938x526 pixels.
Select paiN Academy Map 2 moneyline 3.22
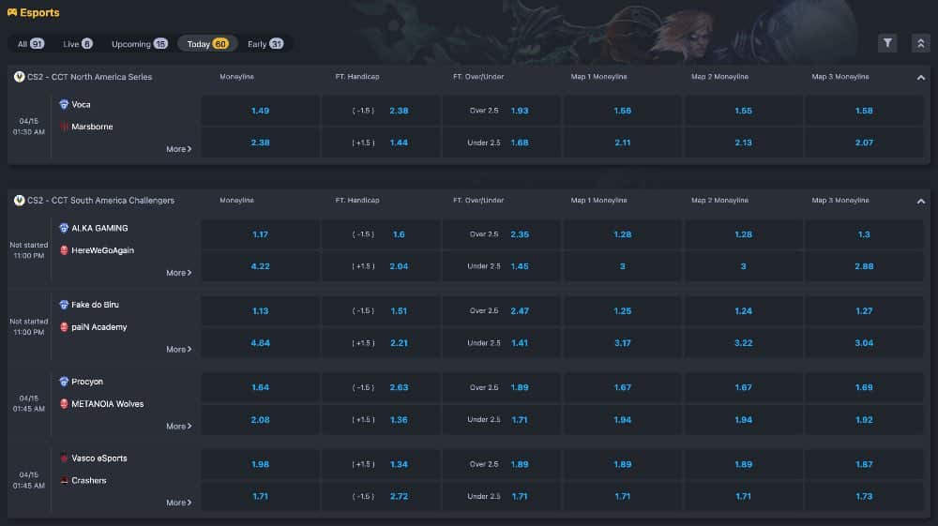[743, 342]
